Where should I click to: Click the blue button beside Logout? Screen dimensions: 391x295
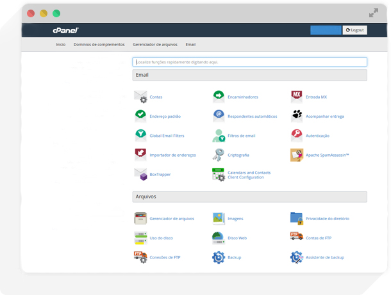point(326,30)
